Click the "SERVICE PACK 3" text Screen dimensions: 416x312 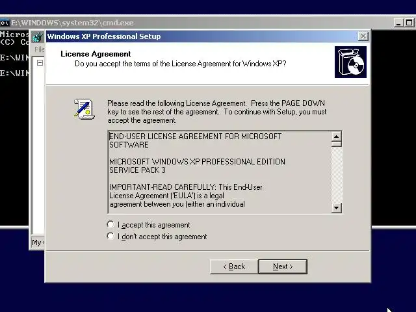click(x=137, y=170)
